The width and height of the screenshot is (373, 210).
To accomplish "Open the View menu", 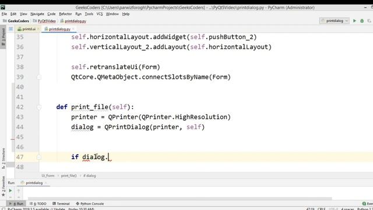I will pyautogui.click(x=23, y=14).
